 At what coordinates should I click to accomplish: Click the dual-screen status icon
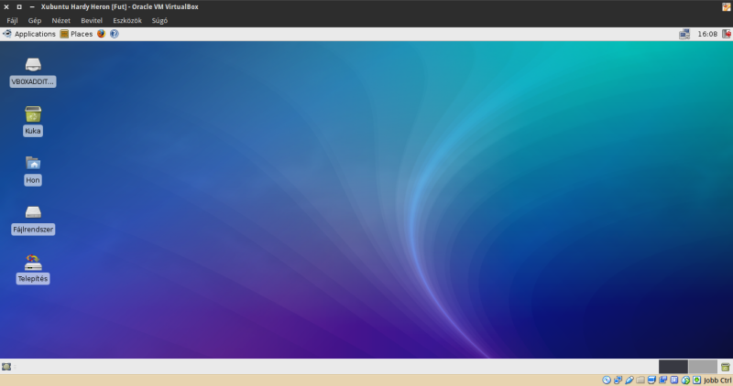(662, 381)
